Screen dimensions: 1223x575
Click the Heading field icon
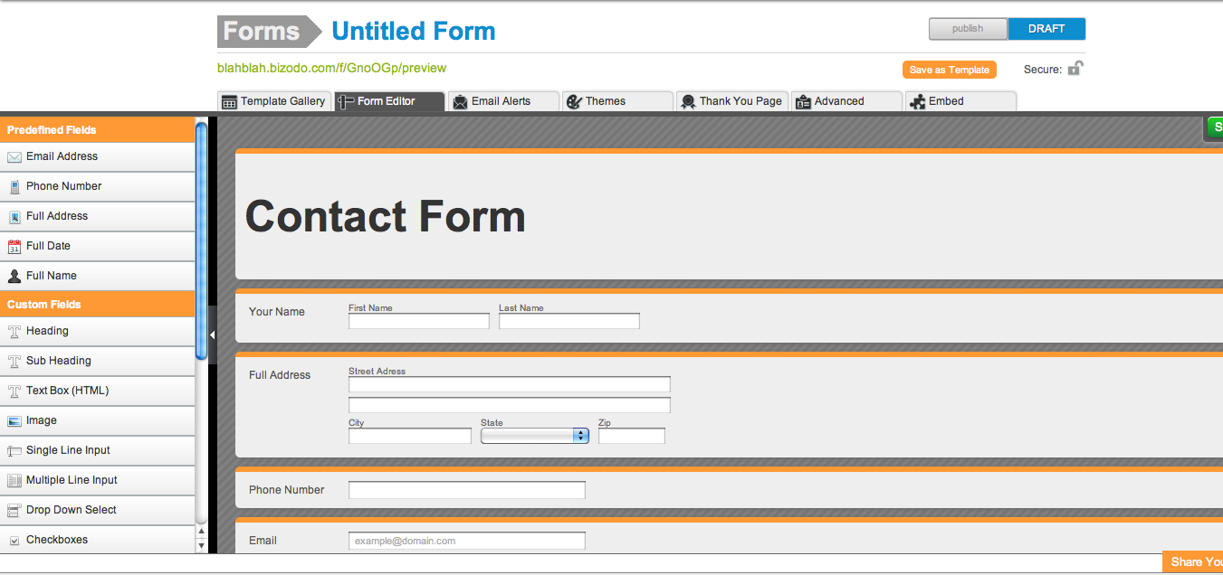(14, 332)
